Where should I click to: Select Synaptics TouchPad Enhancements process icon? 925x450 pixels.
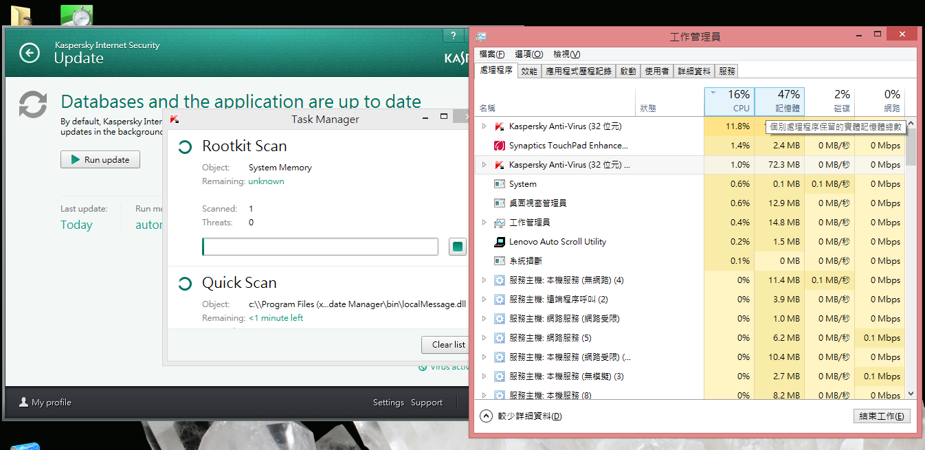(x=500, y=146)
